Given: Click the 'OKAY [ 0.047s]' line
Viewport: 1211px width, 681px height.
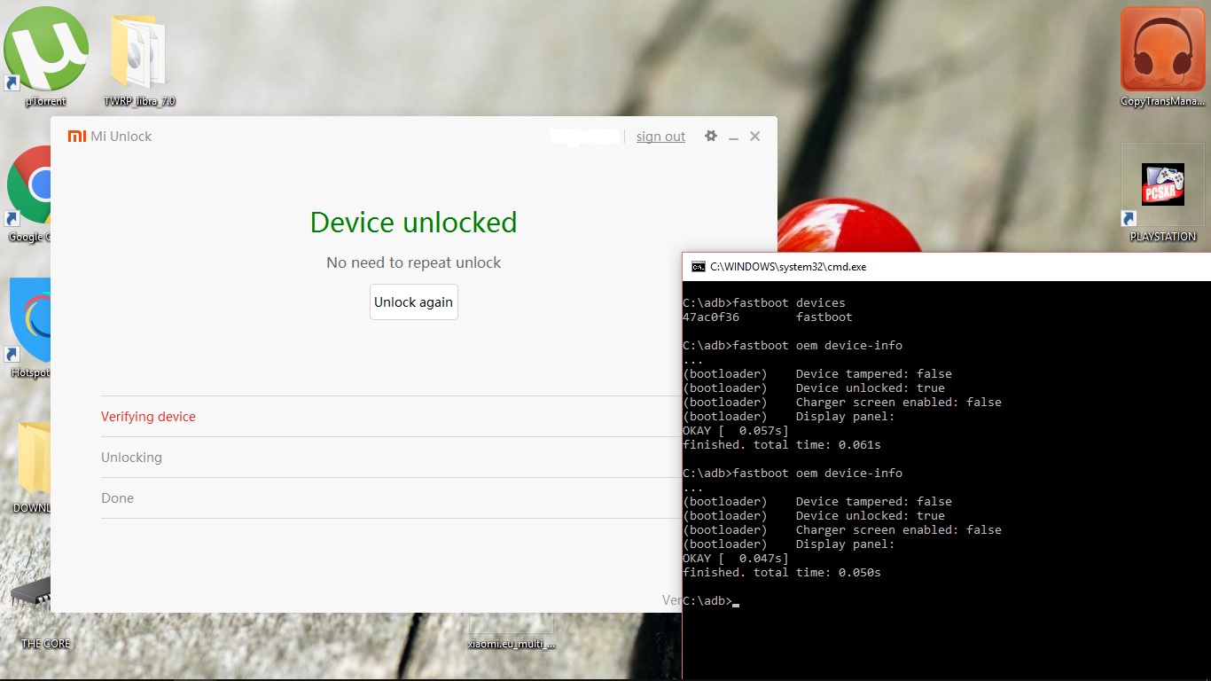Looking at the screenshot, I should (x=736, y=558).
